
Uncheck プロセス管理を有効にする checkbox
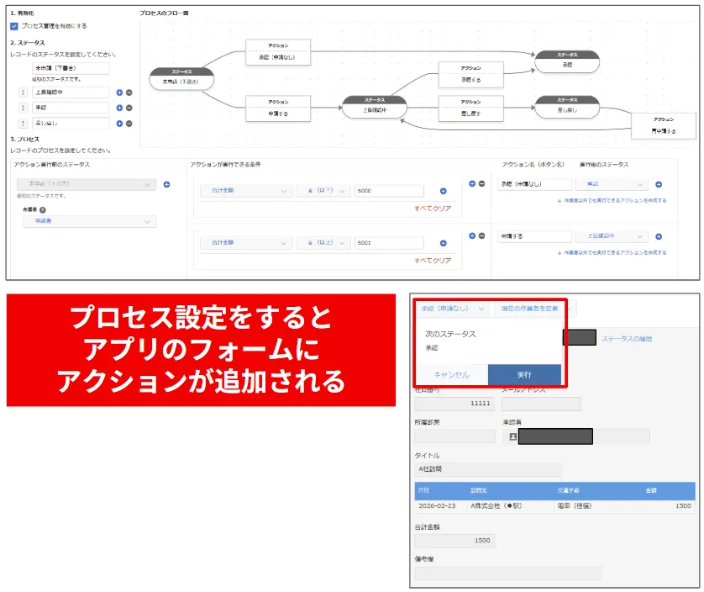14,26
